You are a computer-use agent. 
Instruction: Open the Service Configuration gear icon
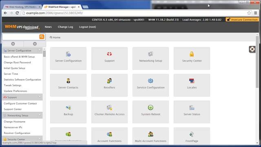[150, 81]
